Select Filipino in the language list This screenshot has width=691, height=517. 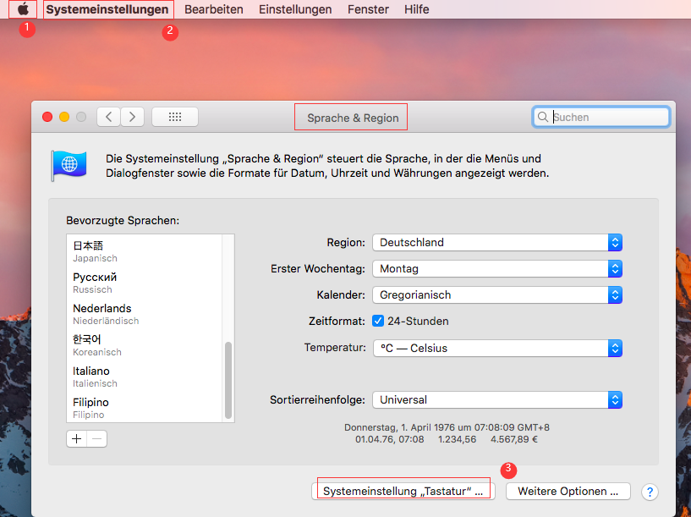[145, 408]
